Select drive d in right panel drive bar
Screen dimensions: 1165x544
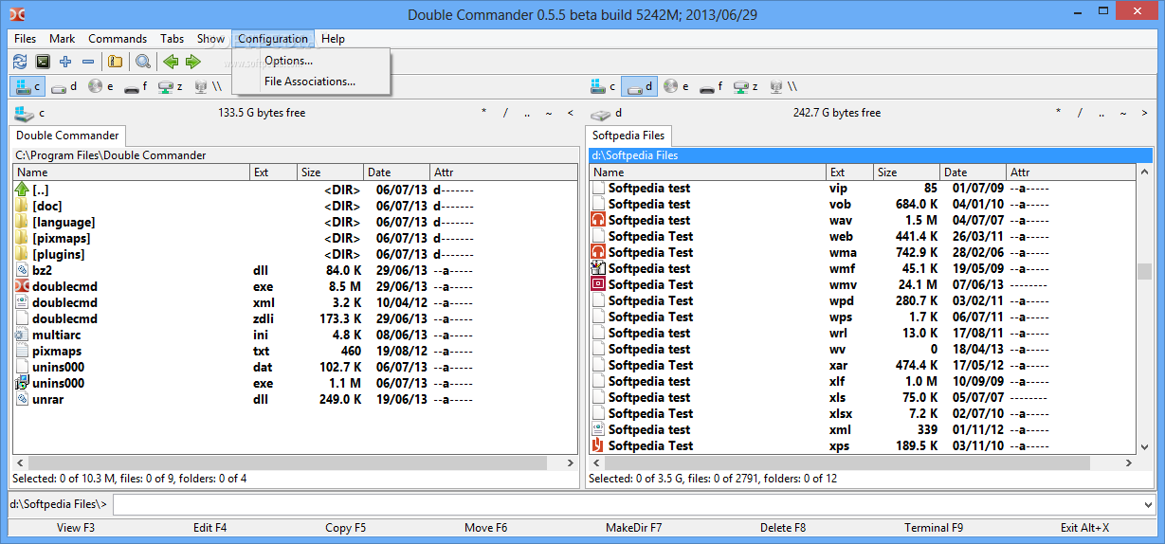coord(640,86)
